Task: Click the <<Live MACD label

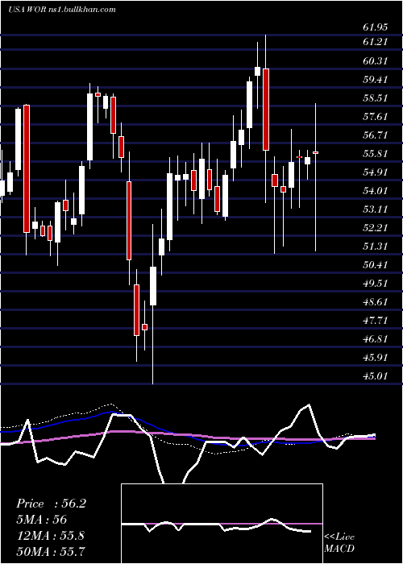Action: pyautogui.click(x=339, y=543)
